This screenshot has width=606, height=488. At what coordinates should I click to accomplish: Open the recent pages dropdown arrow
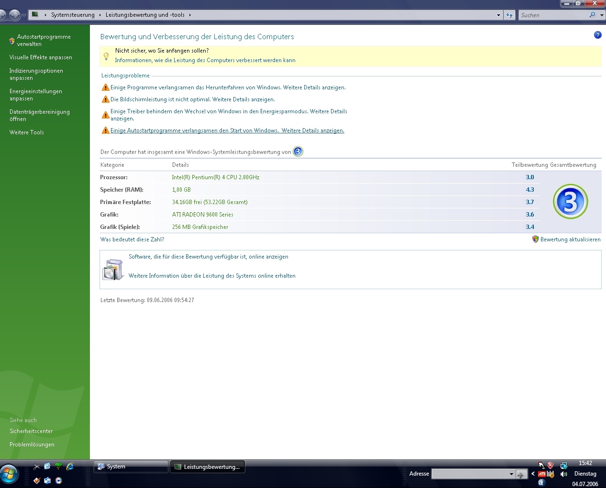[24, 15]
